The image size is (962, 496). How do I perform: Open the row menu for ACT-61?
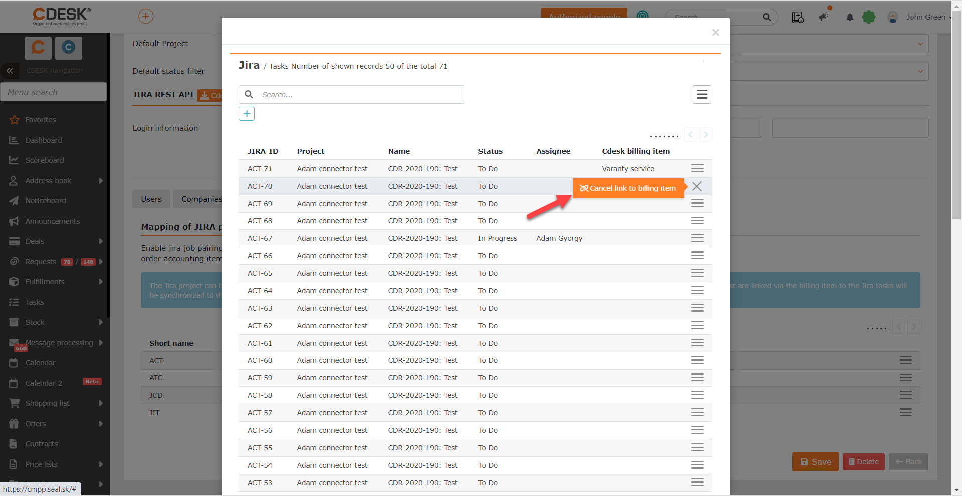click(697, 343)
